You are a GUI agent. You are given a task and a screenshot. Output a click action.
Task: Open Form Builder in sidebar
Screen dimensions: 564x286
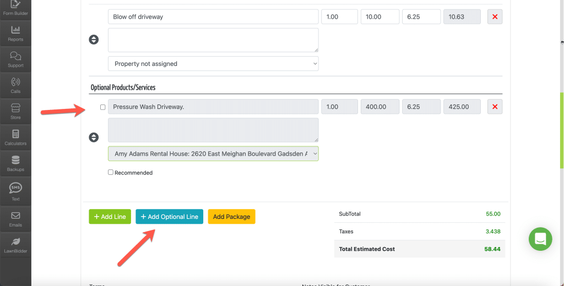tap(15, 8)
